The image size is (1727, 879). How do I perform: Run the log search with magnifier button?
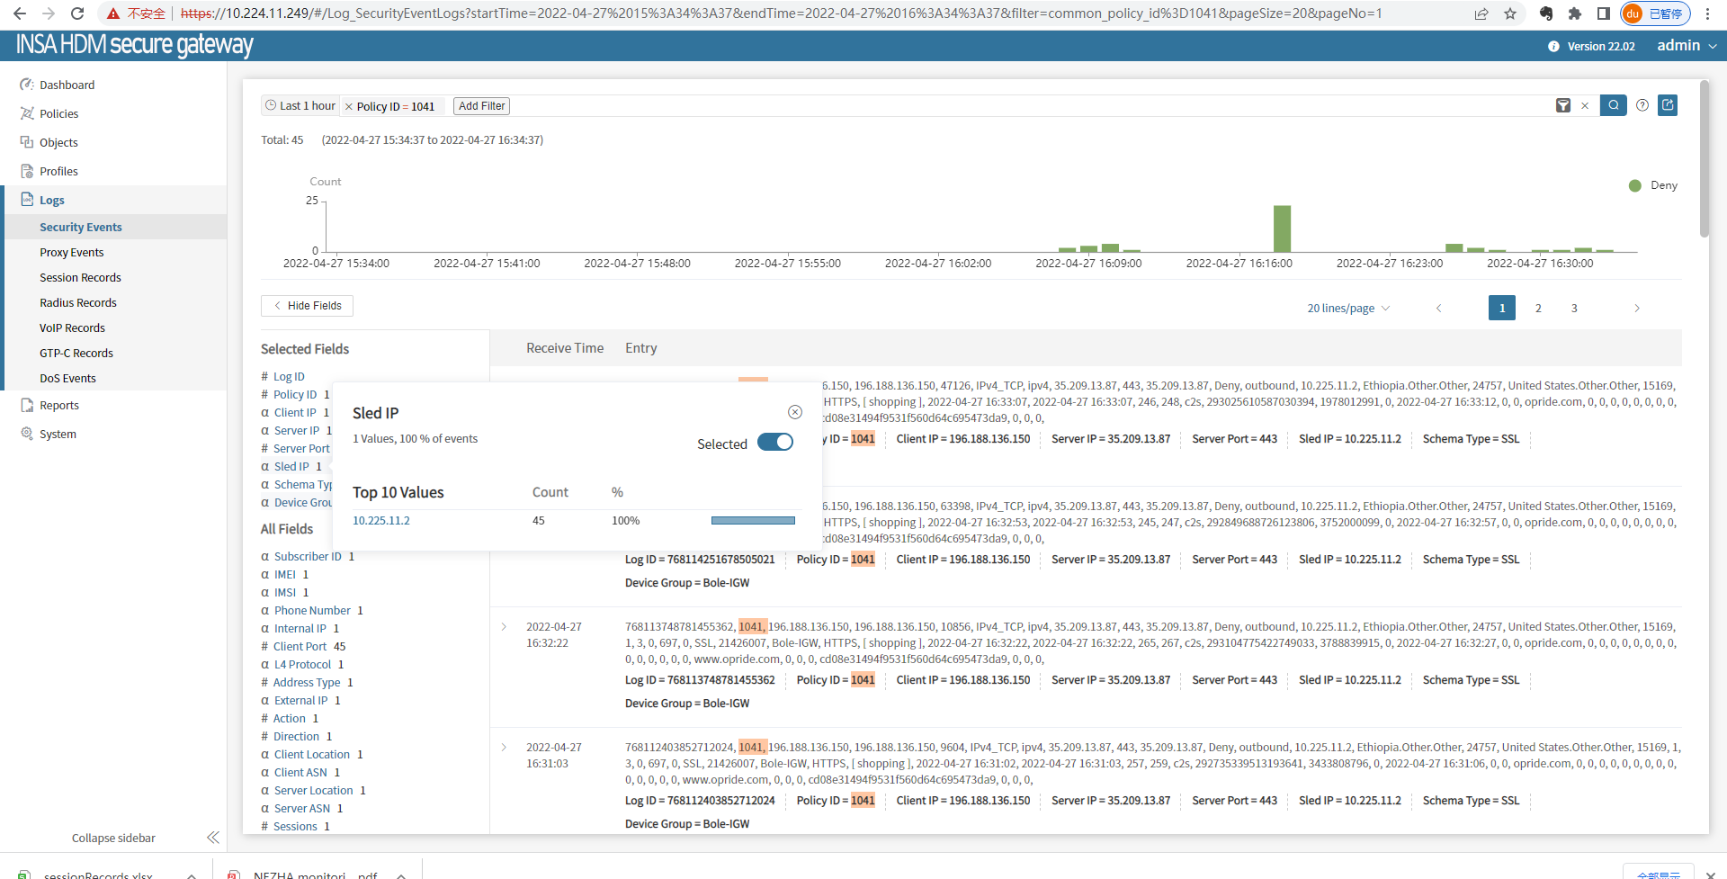coord(1614,105)
